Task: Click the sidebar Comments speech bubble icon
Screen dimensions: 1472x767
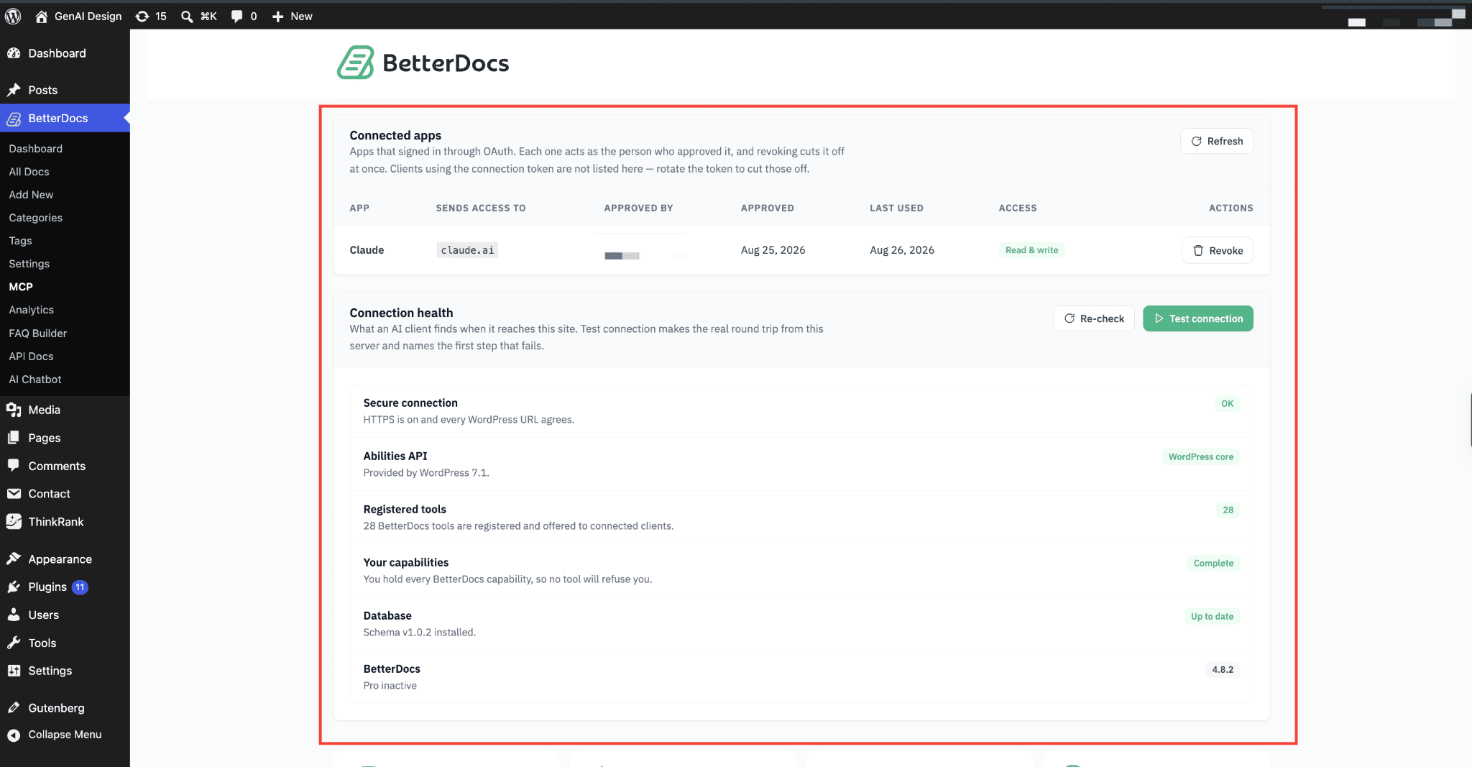Action: [x=14, y=466]
